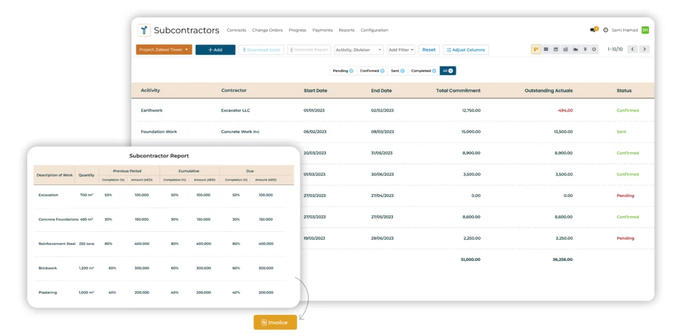
Task: Go to the next page of results
Action: [644, 49]
